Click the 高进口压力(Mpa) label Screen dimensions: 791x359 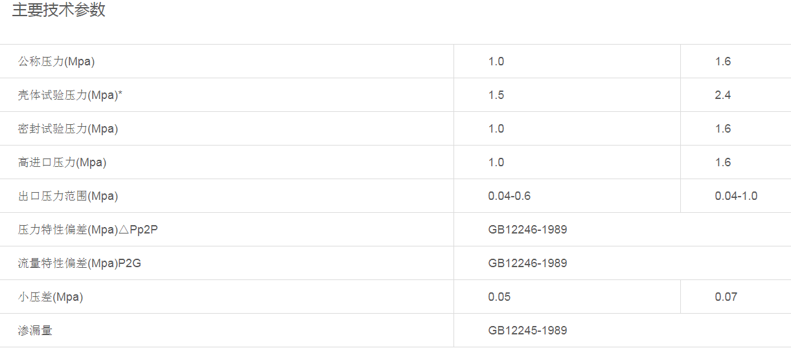[62, 162]
